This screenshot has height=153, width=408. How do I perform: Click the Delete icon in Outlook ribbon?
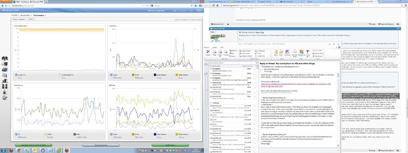point(208,53)
